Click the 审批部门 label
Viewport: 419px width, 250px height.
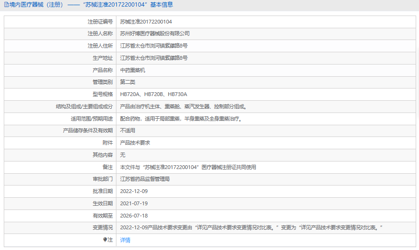103,179
